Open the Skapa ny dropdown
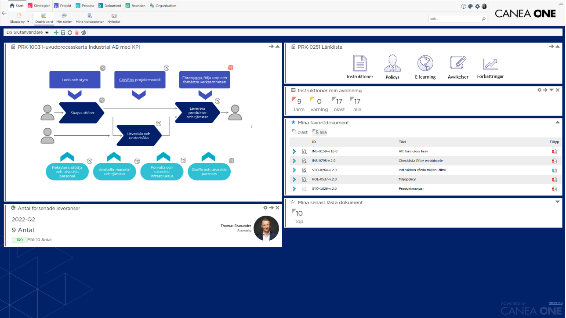Viewport: 566px width, 318px height. tap(20, 18)
